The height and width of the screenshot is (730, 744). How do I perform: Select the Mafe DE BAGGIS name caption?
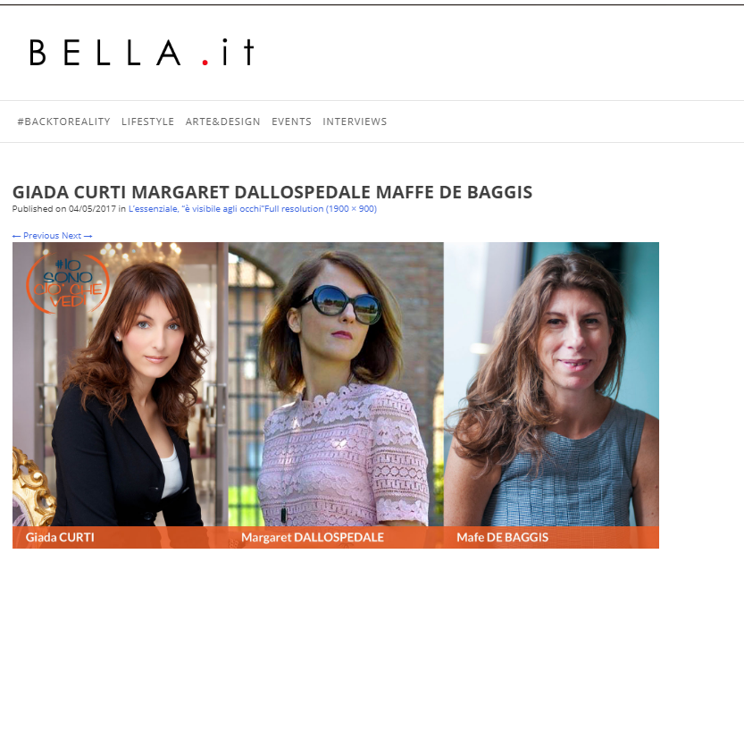click(x=503, y=537)
